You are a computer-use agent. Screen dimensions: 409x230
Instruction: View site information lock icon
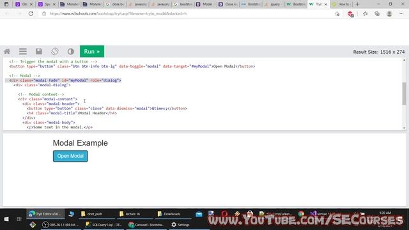[x=44, y=13]
